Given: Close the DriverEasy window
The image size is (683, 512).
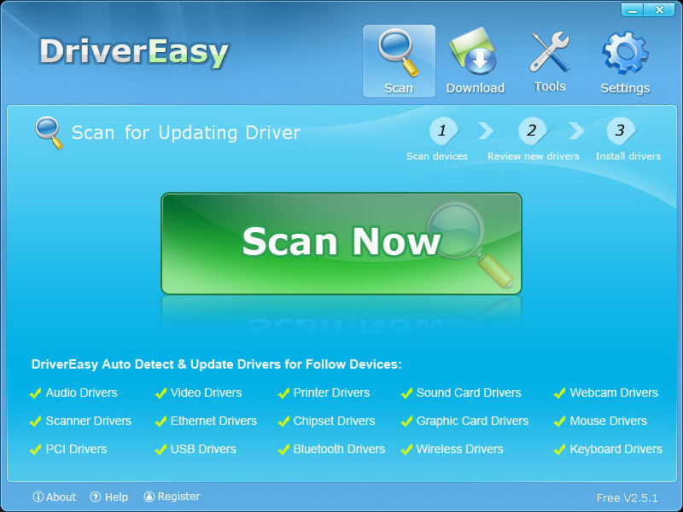Looking at the screenshot, I should coord(659,10).
